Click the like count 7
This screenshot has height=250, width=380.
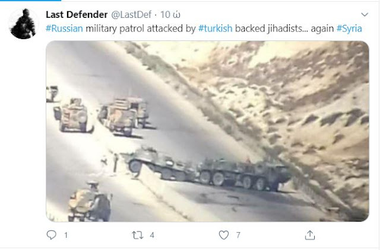tap(238, 235)
